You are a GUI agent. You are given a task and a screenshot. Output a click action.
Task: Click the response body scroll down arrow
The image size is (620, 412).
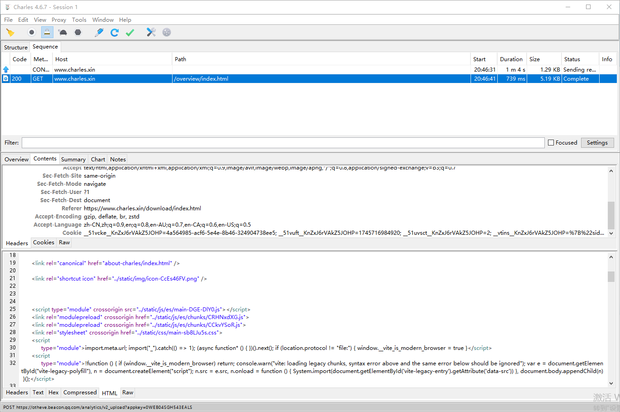coord(611,383)
